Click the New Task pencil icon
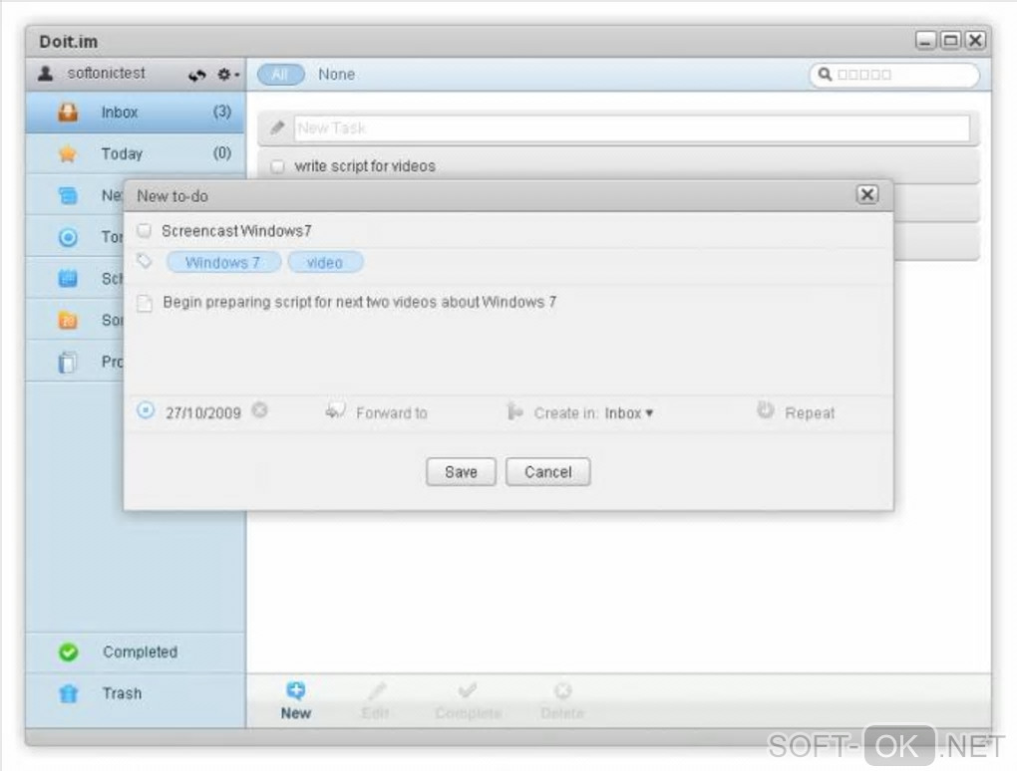 [277, 128]
